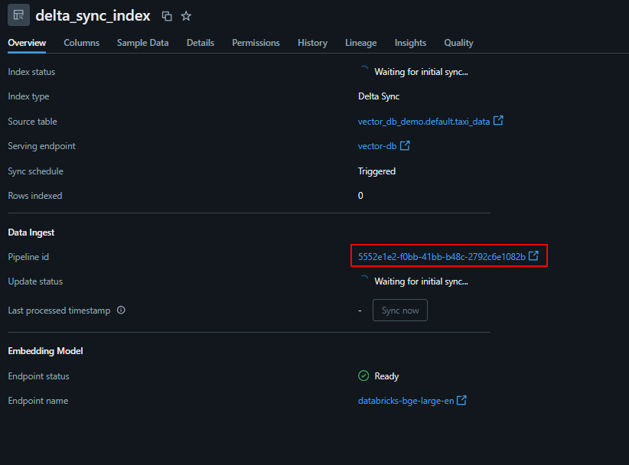
Task: Show the Insights tab
Action: pos(410,43)
